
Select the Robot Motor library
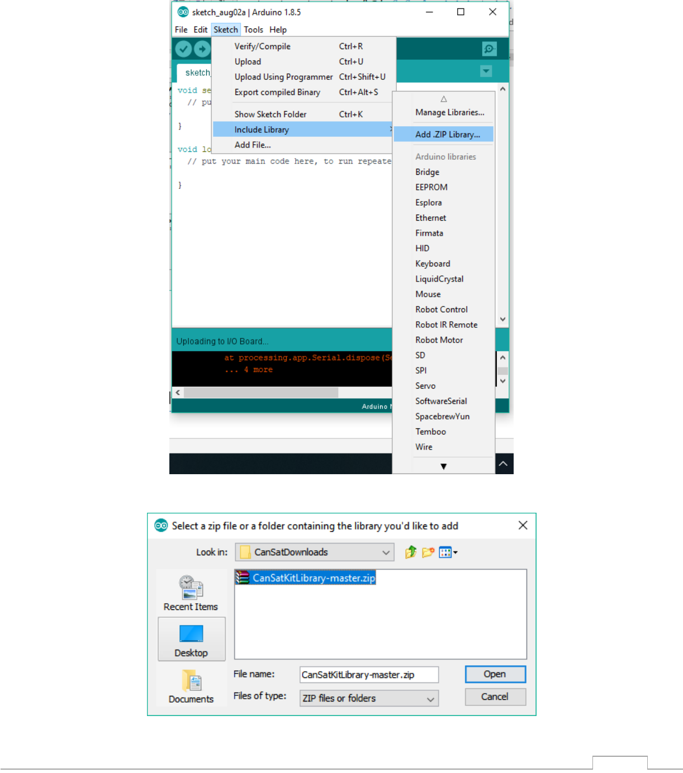[x=444, y=340]
